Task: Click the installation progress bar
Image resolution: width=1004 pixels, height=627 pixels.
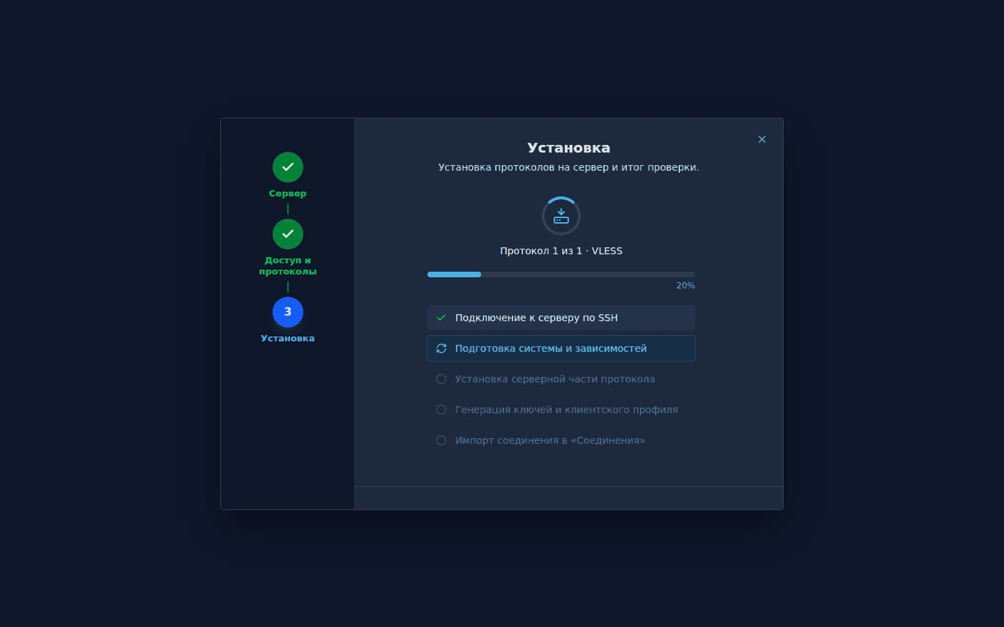Action: point(561,274)
